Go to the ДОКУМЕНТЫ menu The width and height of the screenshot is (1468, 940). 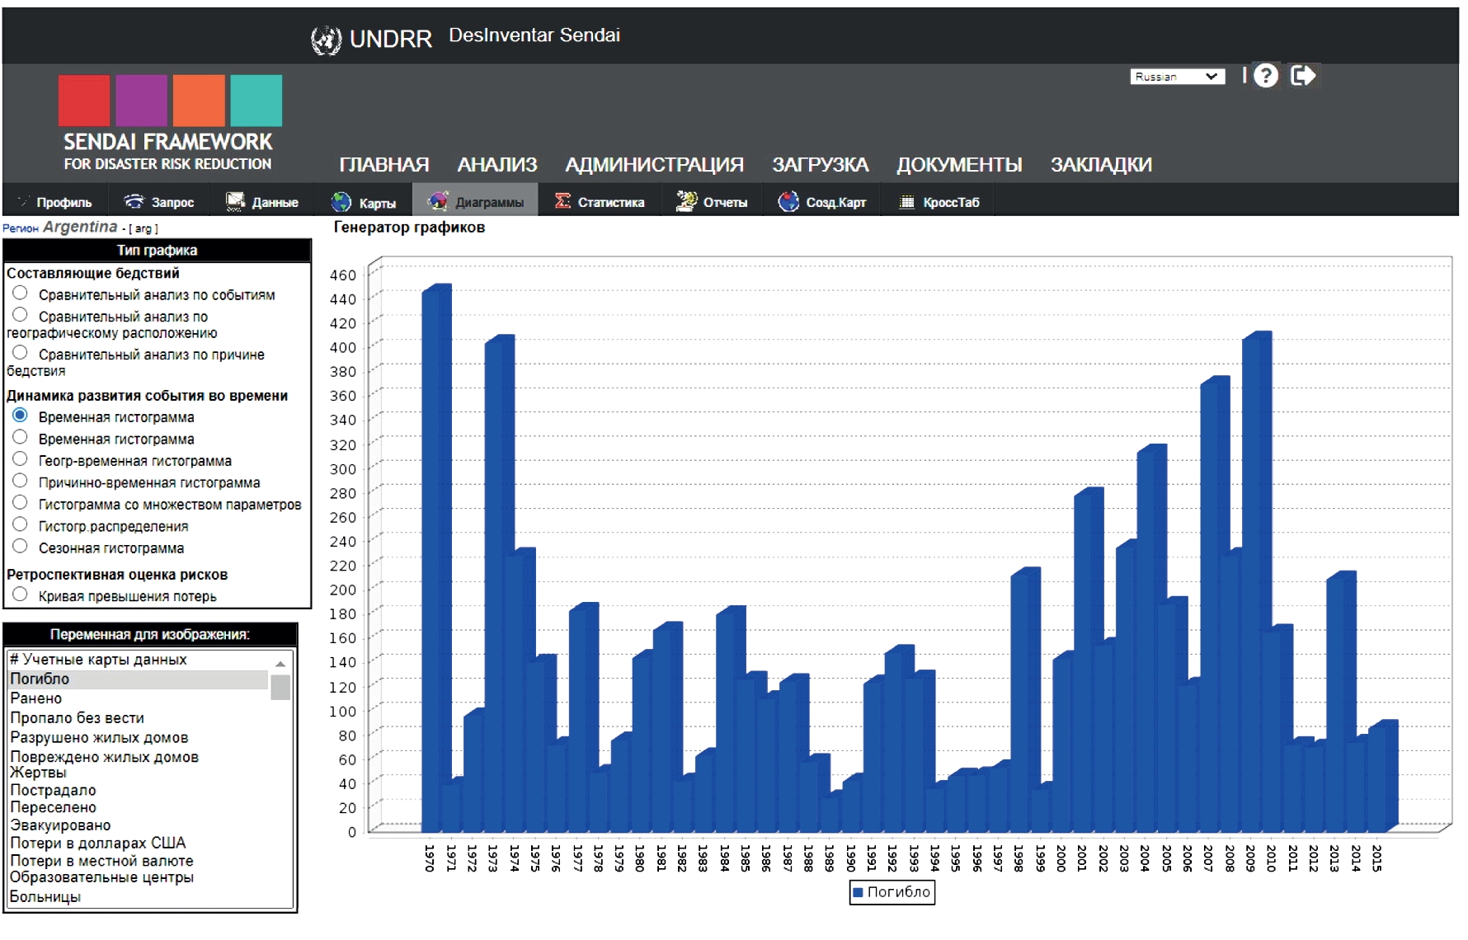(958, 165)
